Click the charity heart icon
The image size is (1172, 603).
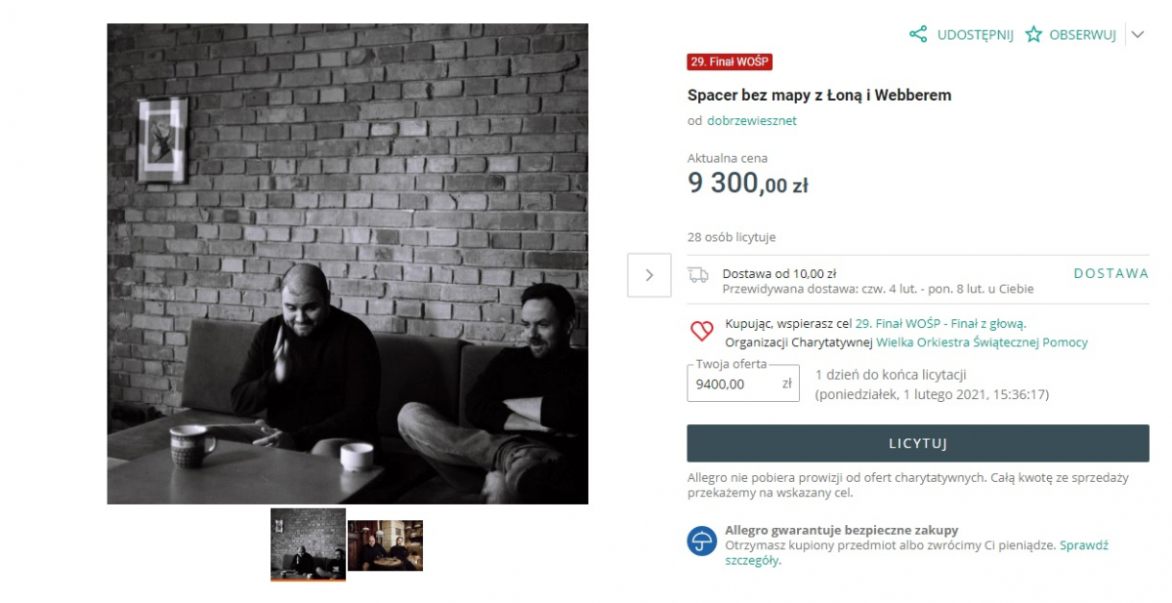pyautogui.click(x=701, y=332)
